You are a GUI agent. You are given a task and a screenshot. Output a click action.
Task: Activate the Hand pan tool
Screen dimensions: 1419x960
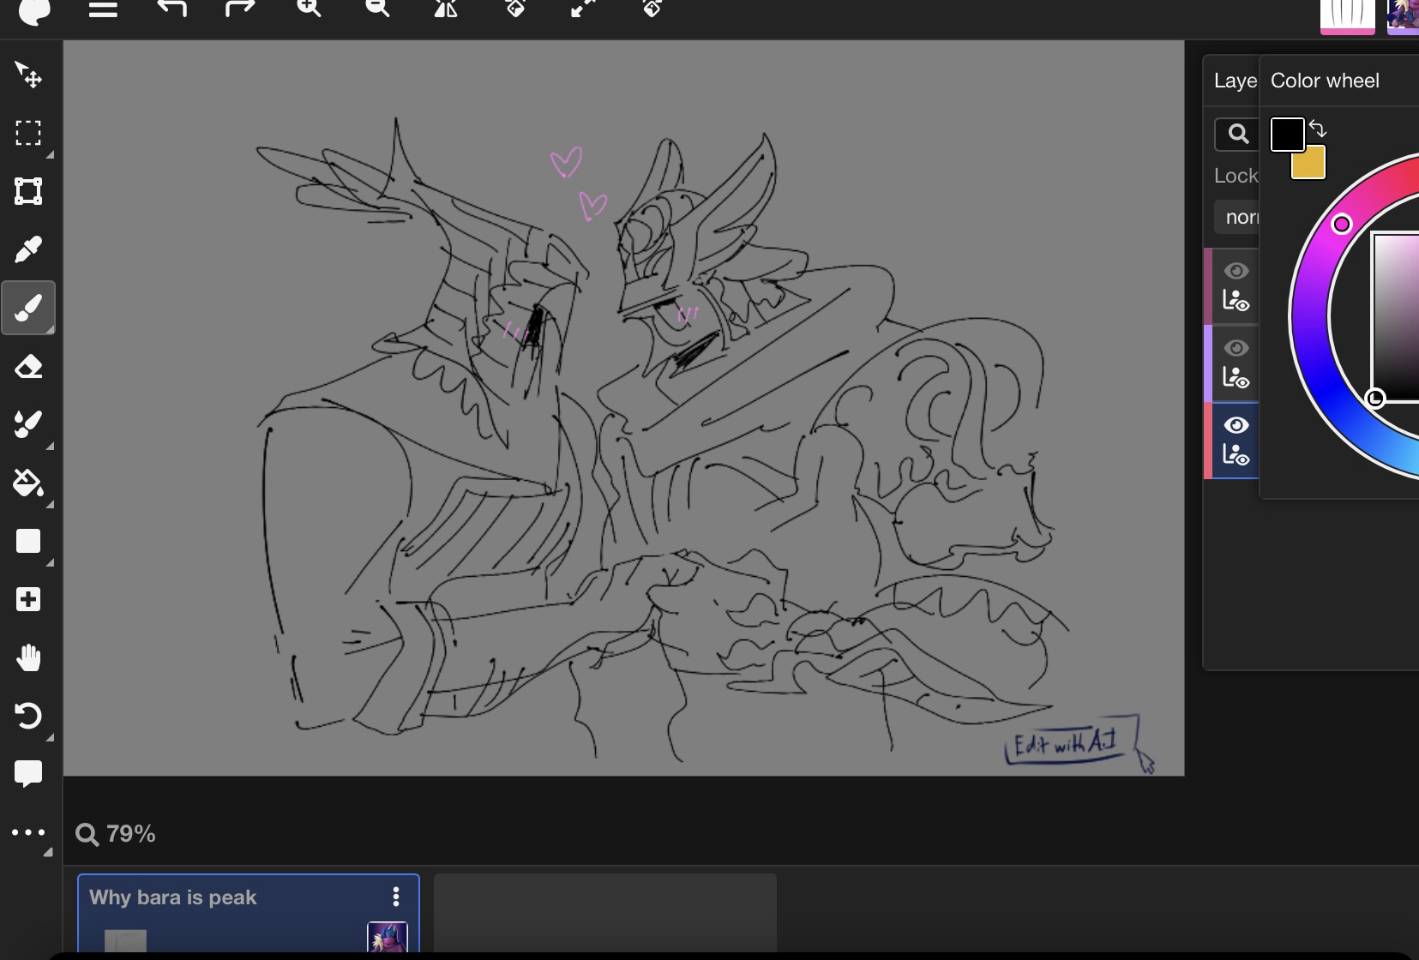tap(28, 657)
